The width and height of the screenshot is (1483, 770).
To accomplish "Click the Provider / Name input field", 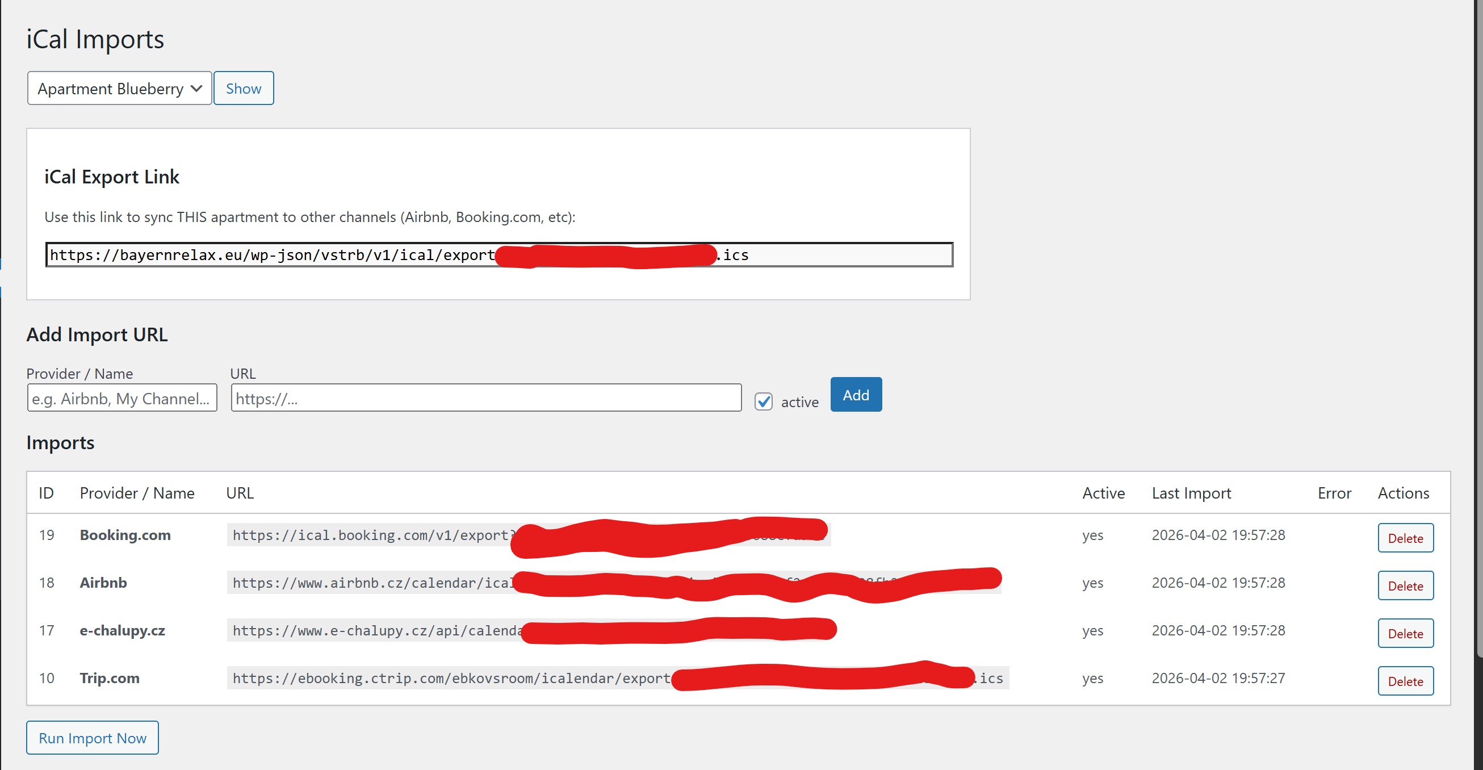I will click(x=122, y=397).
